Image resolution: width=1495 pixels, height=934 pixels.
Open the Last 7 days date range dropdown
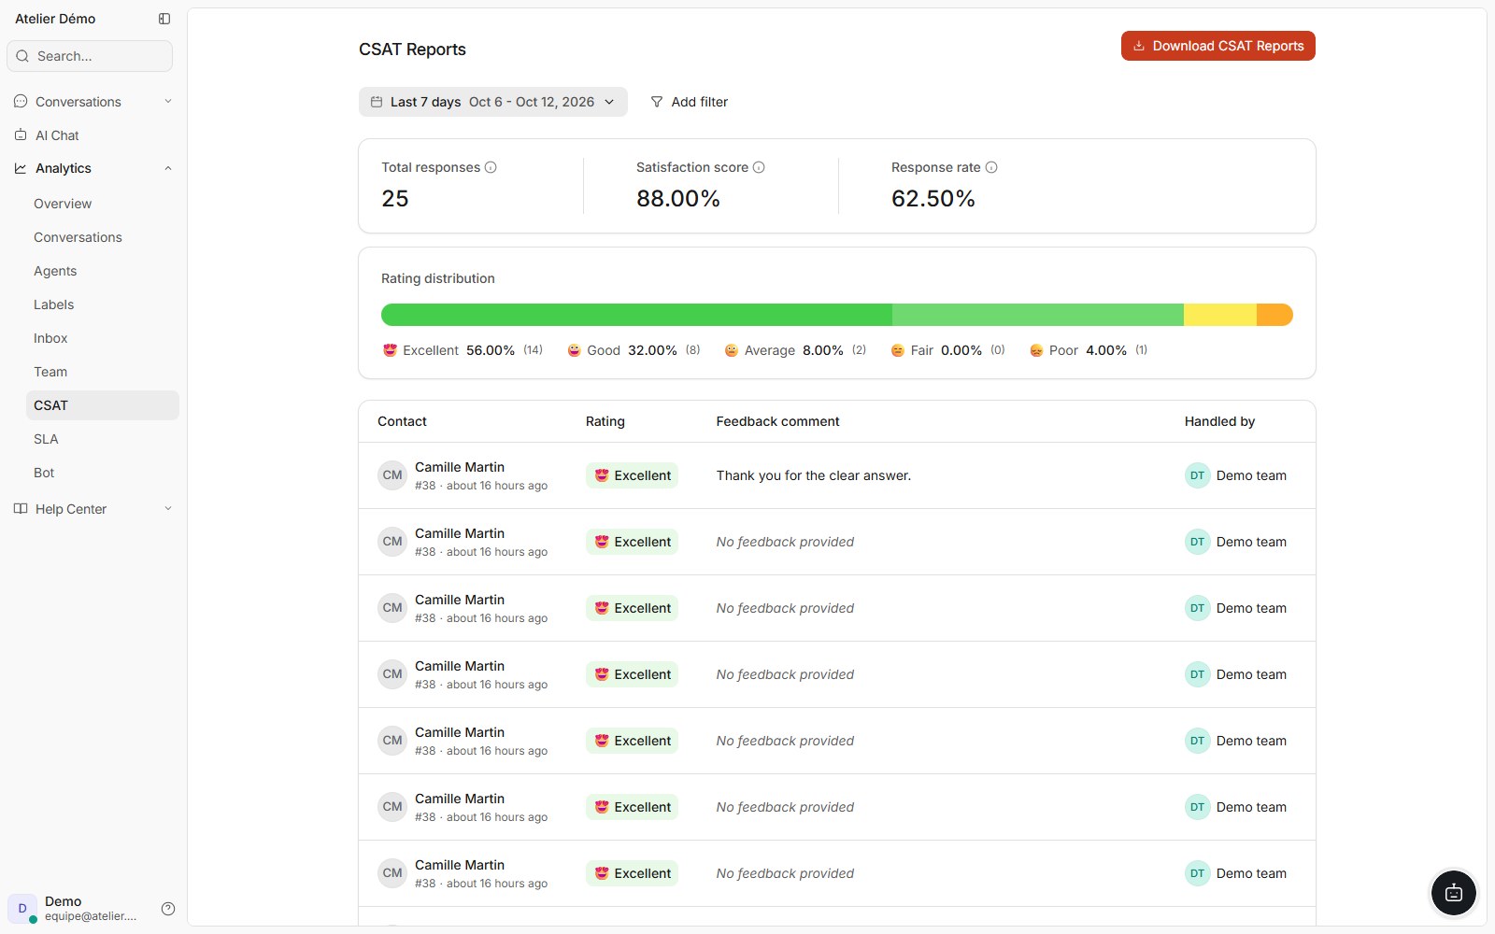(x=492, y=102)
